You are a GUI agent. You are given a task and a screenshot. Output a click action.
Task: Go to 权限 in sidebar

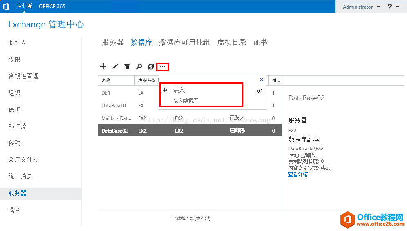(14, 59)
